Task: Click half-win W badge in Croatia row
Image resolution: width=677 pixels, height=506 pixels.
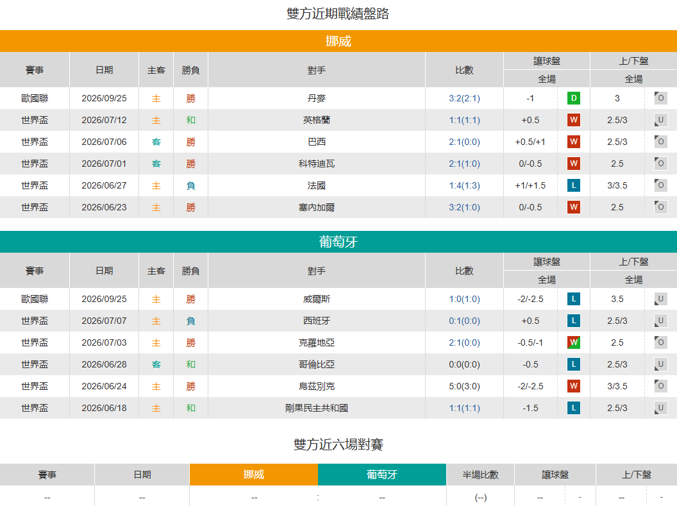Action: tap(573, 342)
